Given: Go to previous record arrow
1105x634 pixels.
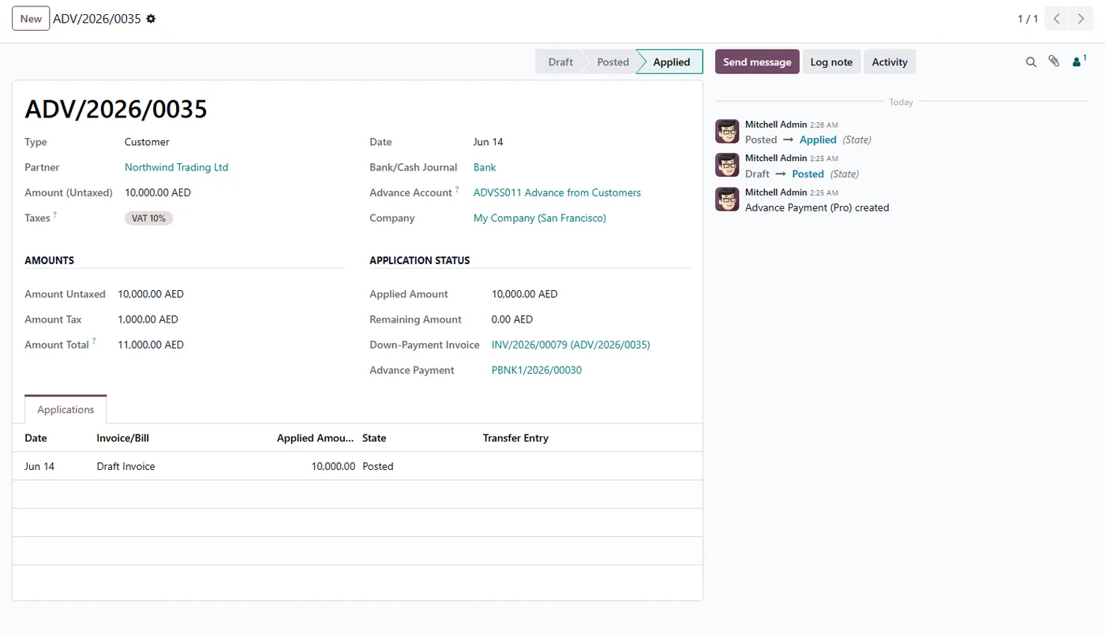Looking at the screenshot, I should (x=1056, y=19).
